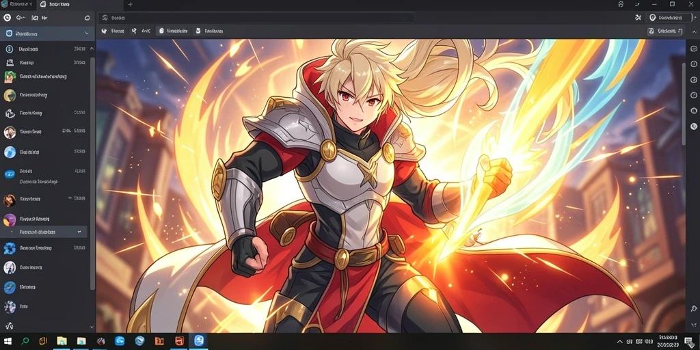The image size is (700, 350).
Task: Click the circular logo at sidebar top-left
Action: pyautogui.click(x=7, y=18)
